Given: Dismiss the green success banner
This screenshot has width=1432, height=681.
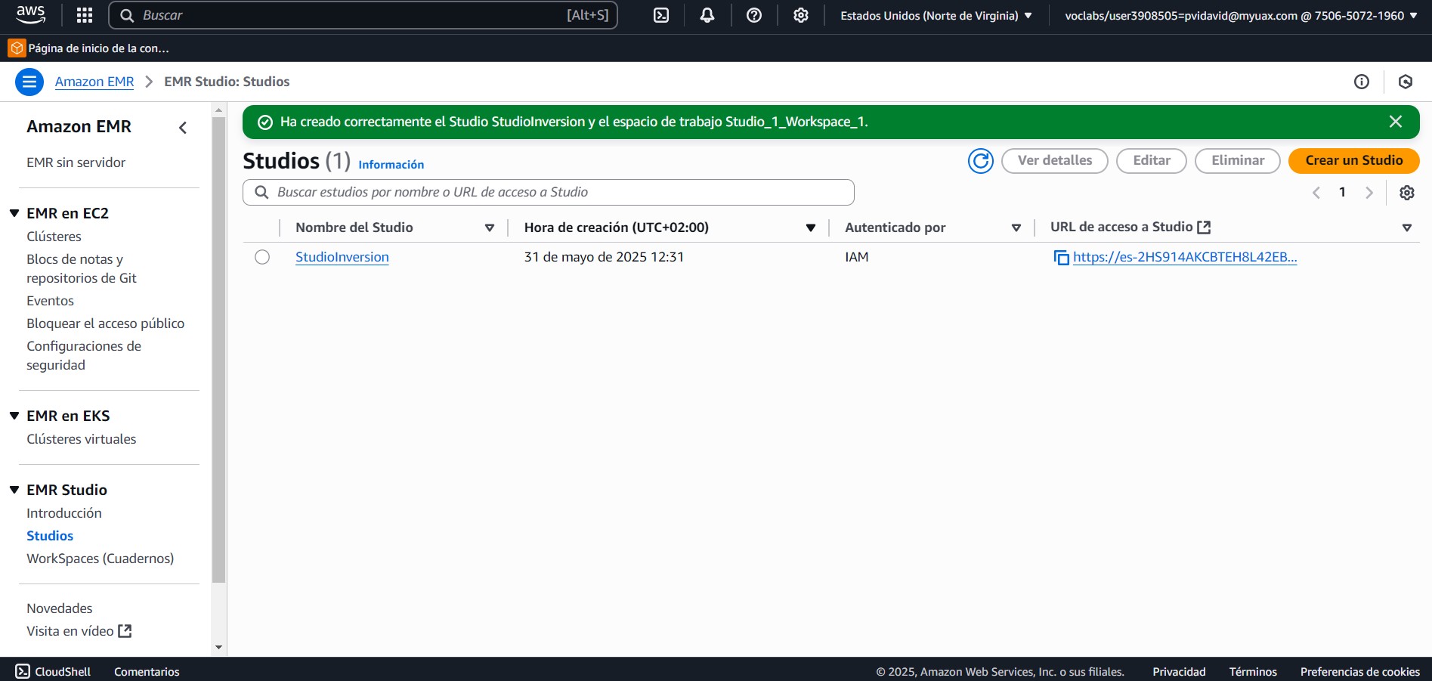Looking at the screenshot, I should click(x=1396, y=122).
